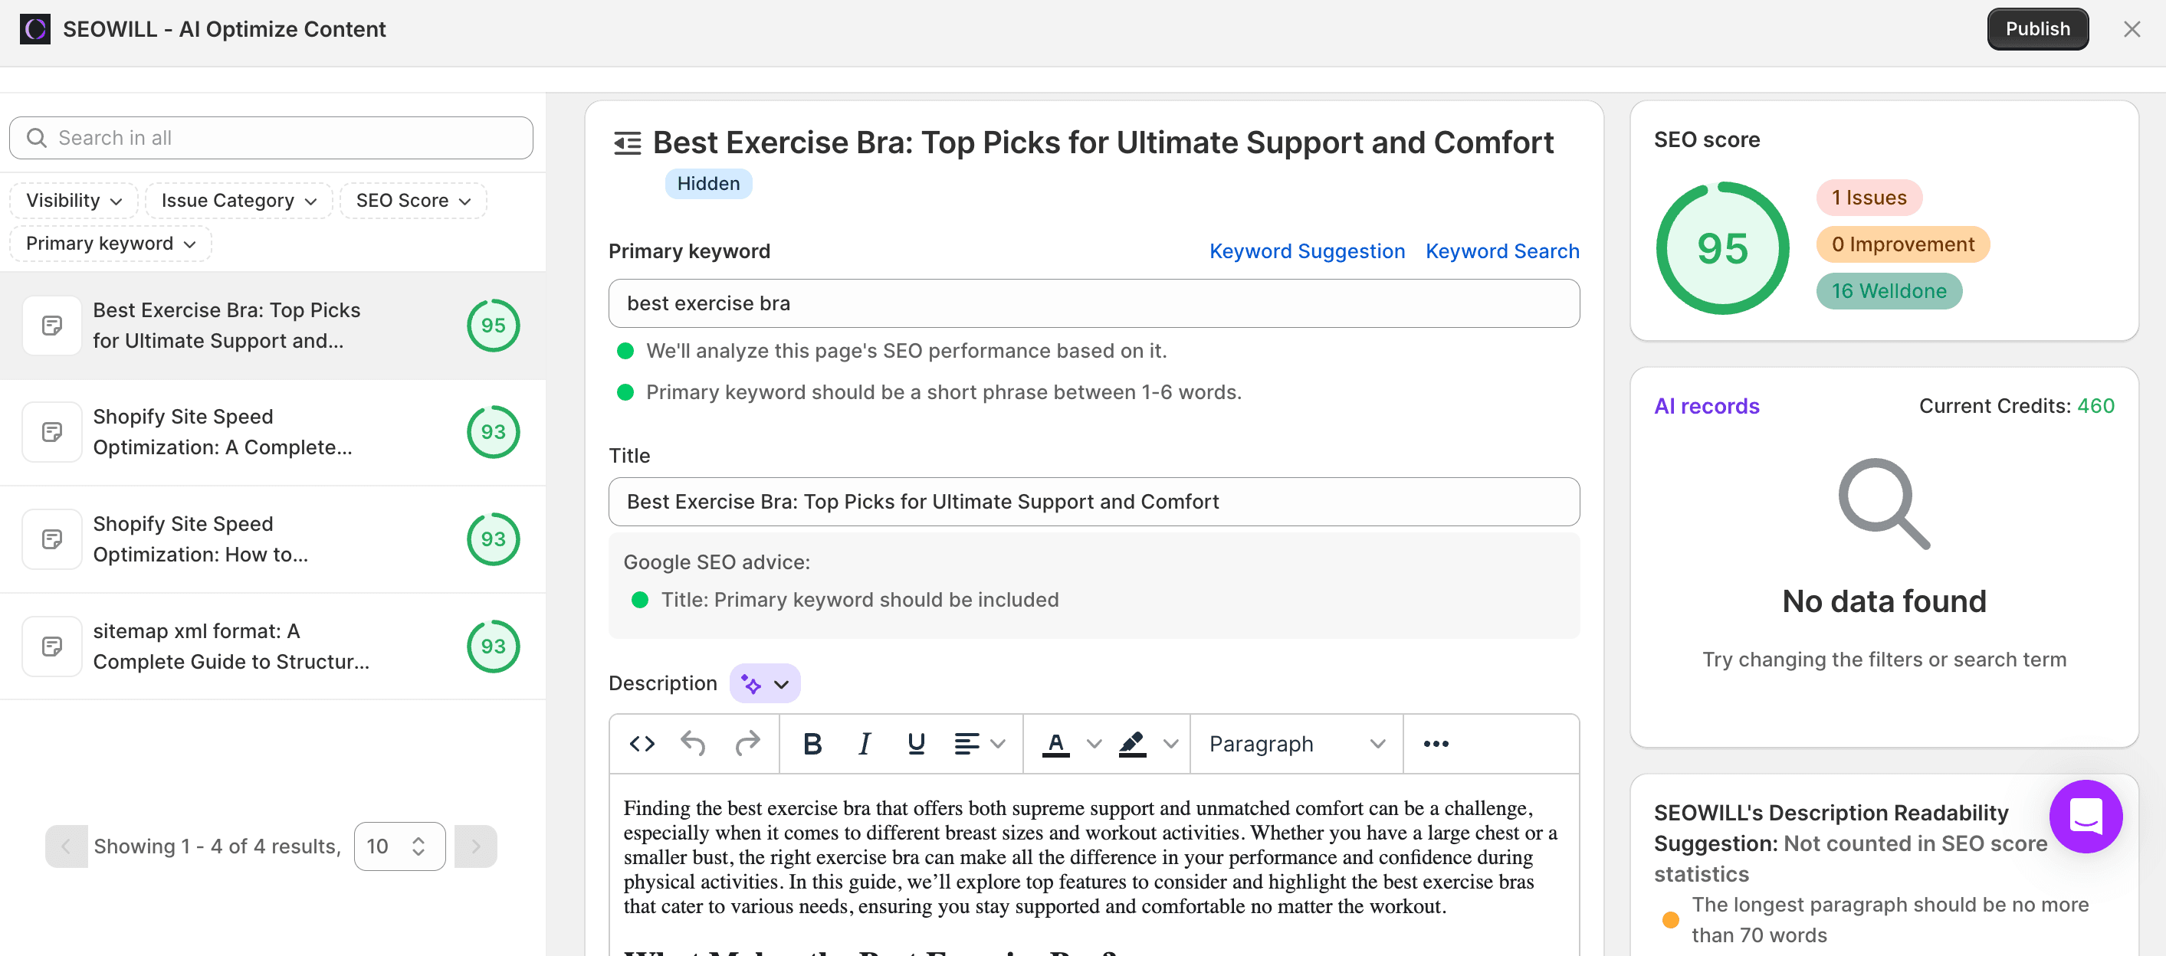Expand the Visibility filter
Viewport: 2166px width, 956px height.
point(74,201)
